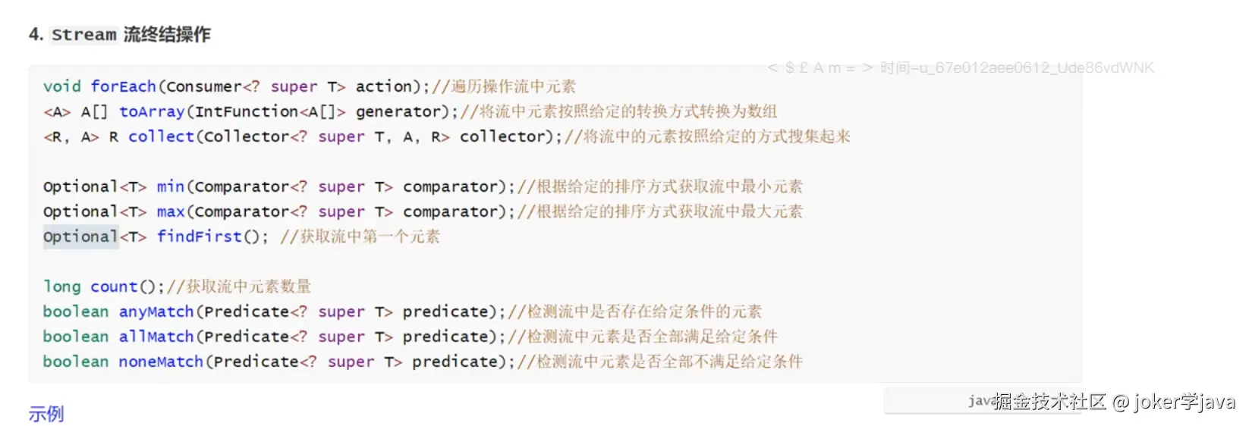This screenshot has width=1249, height=426.
Task: Click the allMatch method name
Action: point(156,337)
